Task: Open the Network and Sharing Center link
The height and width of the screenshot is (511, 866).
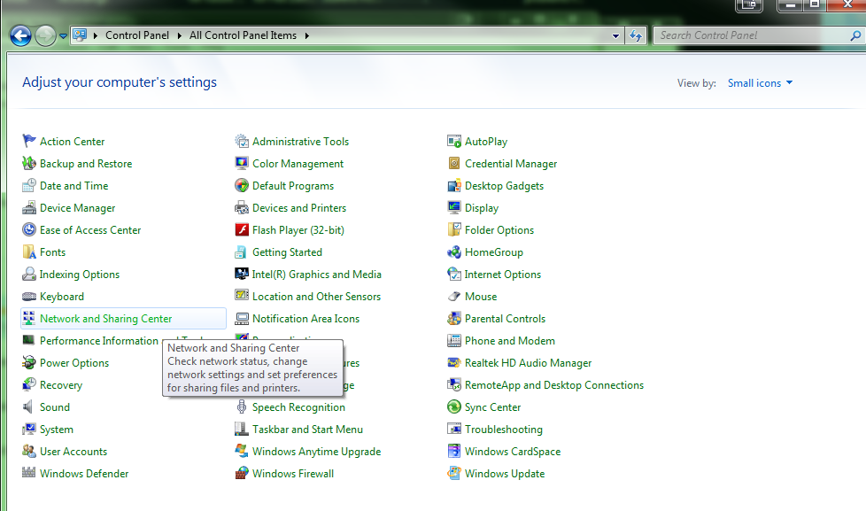Action: pos(105,319)
